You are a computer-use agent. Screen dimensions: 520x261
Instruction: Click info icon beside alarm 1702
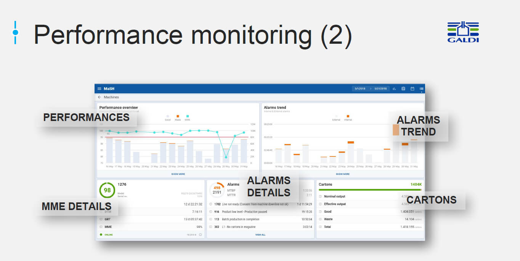tap(211, 204)
